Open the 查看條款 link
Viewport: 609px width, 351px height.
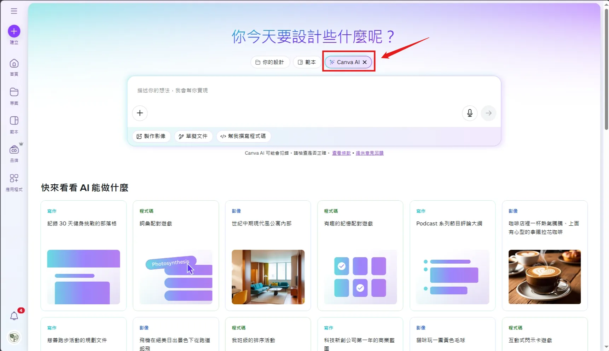341,153
